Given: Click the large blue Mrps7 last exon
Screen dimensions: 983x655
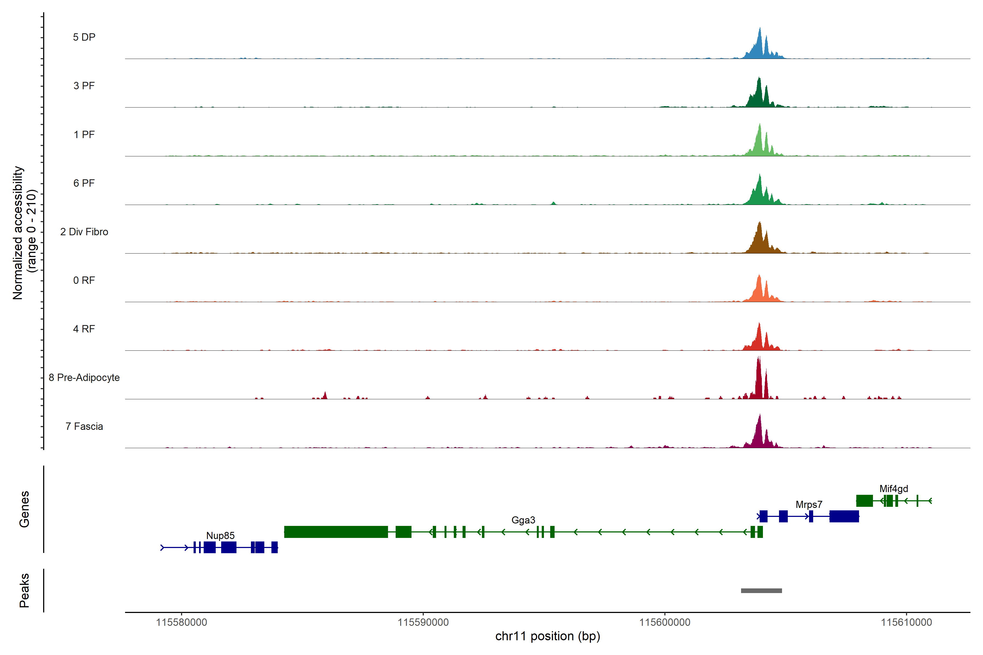Looking at the screenshot, I should click(844, 516).
